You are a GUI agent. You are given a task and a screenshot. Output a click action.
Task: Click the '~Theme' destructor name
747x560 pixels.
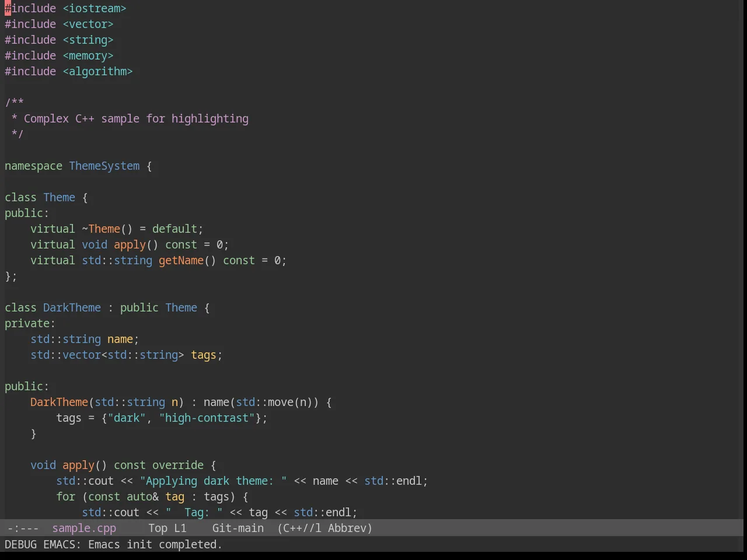pos(101,229)
